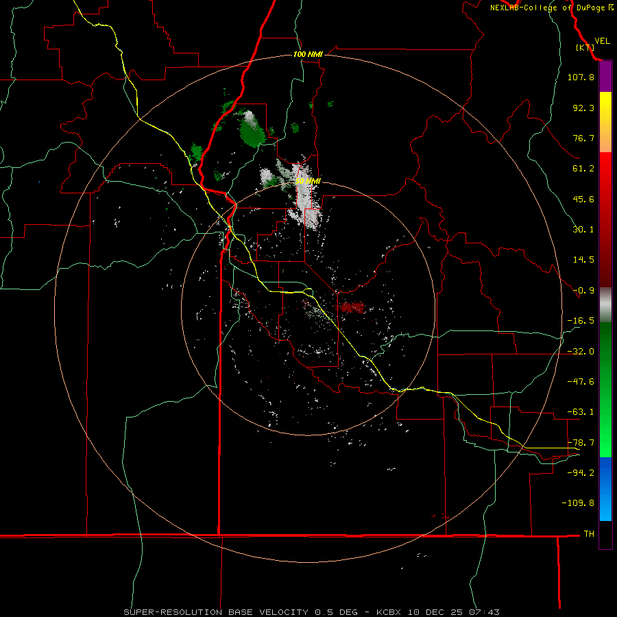
Task: Select the 92.3 velocity scale value
Action: coord(583,108)
